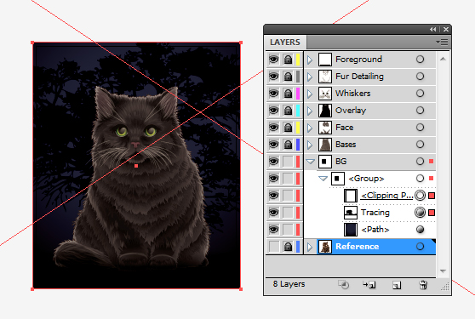The image size is (475, 319).
Task: Click the Foreground layer name
Action: [x=358, y=60]
